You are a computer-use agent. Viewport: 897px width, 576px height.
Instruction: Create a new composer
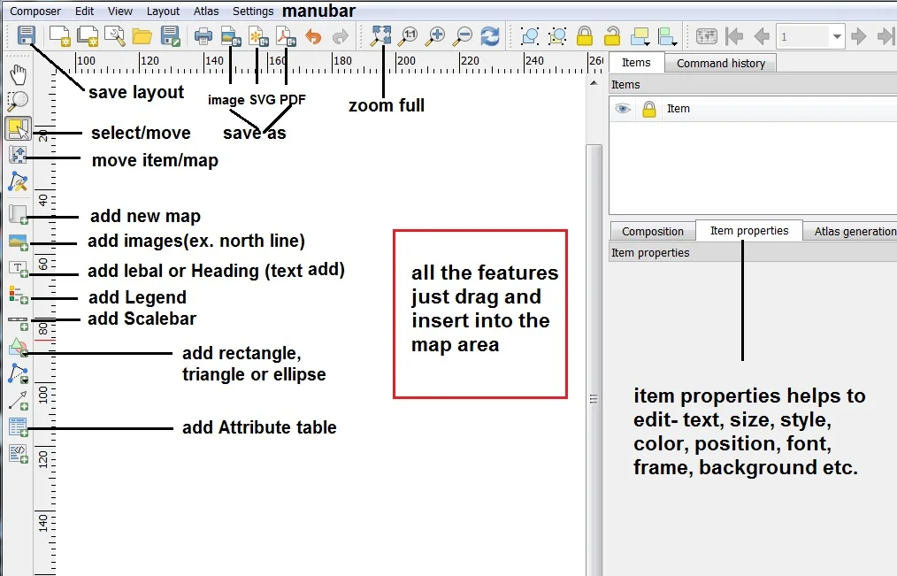[59, 36]
